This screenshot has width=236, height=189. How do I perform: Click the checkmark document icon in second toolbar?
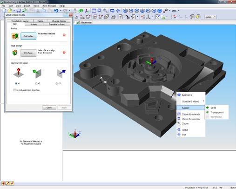[x=157, y=17]
